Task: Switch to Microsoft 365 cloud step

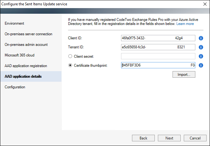Action: (x=20, y=55)
